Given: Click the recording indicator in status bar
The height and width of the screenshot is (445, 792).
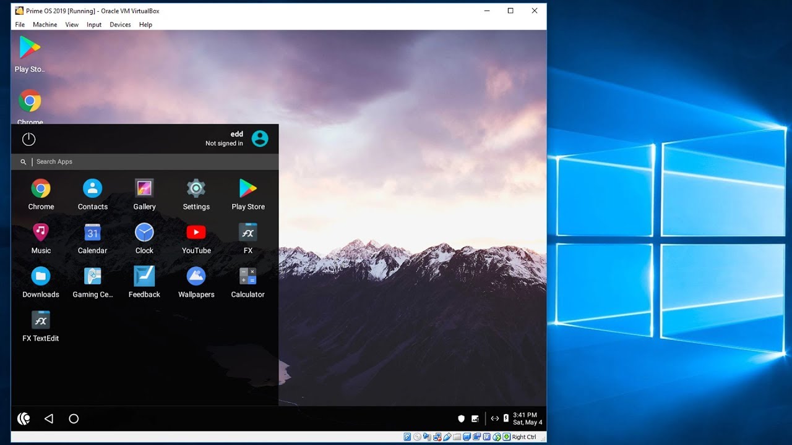Looking at the screenshot, I should 476,437.
